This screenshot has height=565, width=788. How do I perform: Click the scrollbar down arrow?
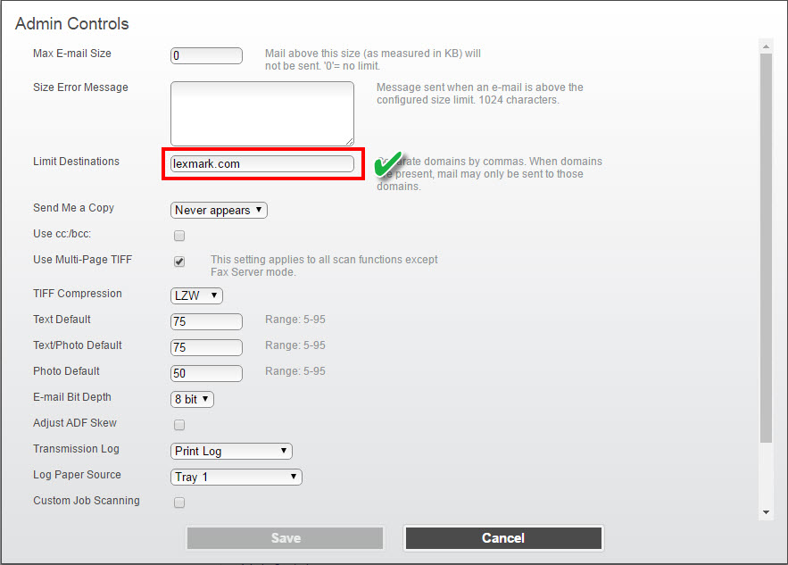[766, 511]
